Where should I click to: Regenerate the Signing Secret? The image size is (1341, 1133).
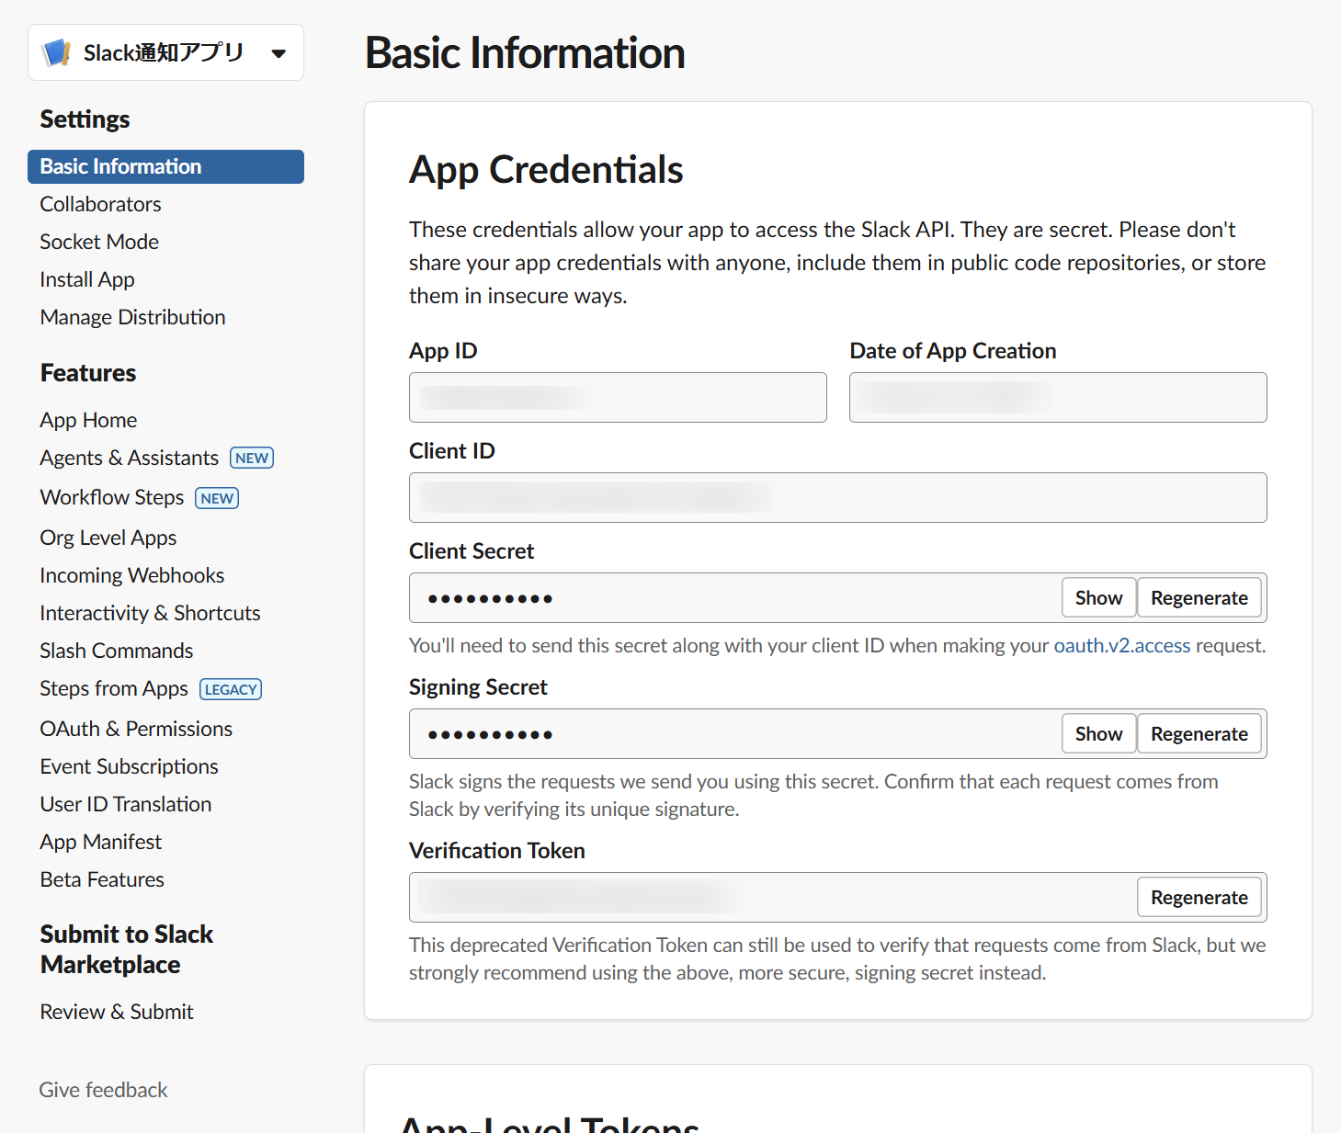tap(1199, 734)
